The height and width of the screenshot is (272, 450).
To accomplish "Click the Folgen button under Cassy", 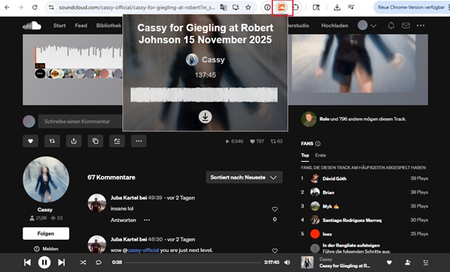I will pyautogui.click(x=46, y=233).
